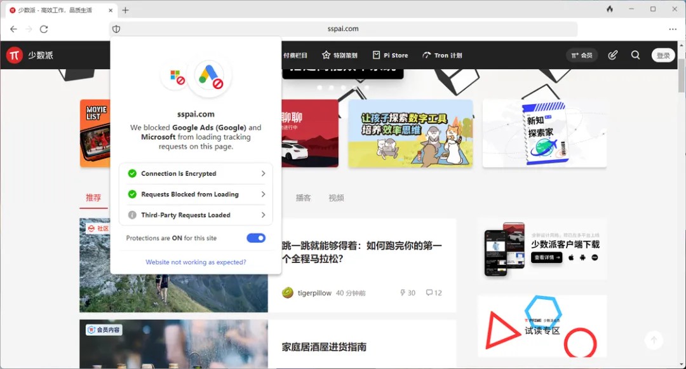The width and height of the screenshot is (686, 369).
Task: Expand Third-Party Requests Loaded
Action: click(196, 215)
